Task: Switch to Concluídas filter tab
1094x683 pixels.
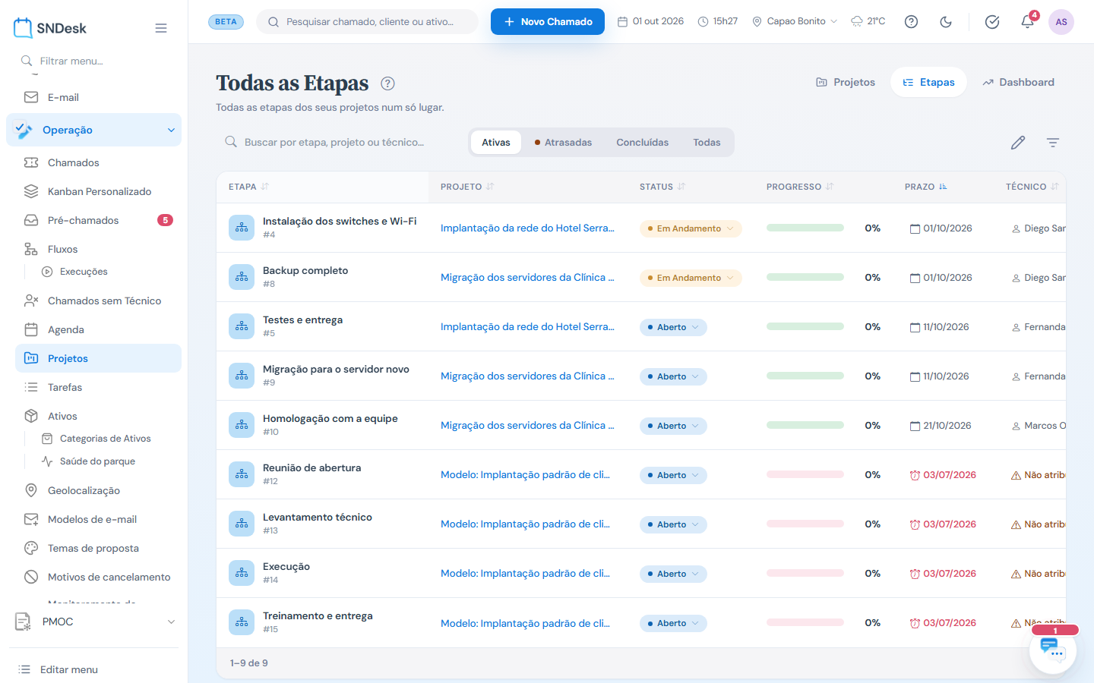Action: (x=643, y=143)
